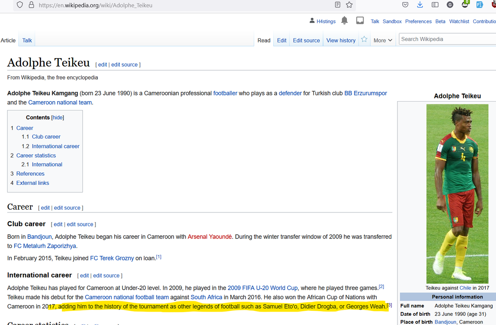Open the H4stings user page link
The width and height of the screenshot is (496, 325).
(x=326, y=22)
